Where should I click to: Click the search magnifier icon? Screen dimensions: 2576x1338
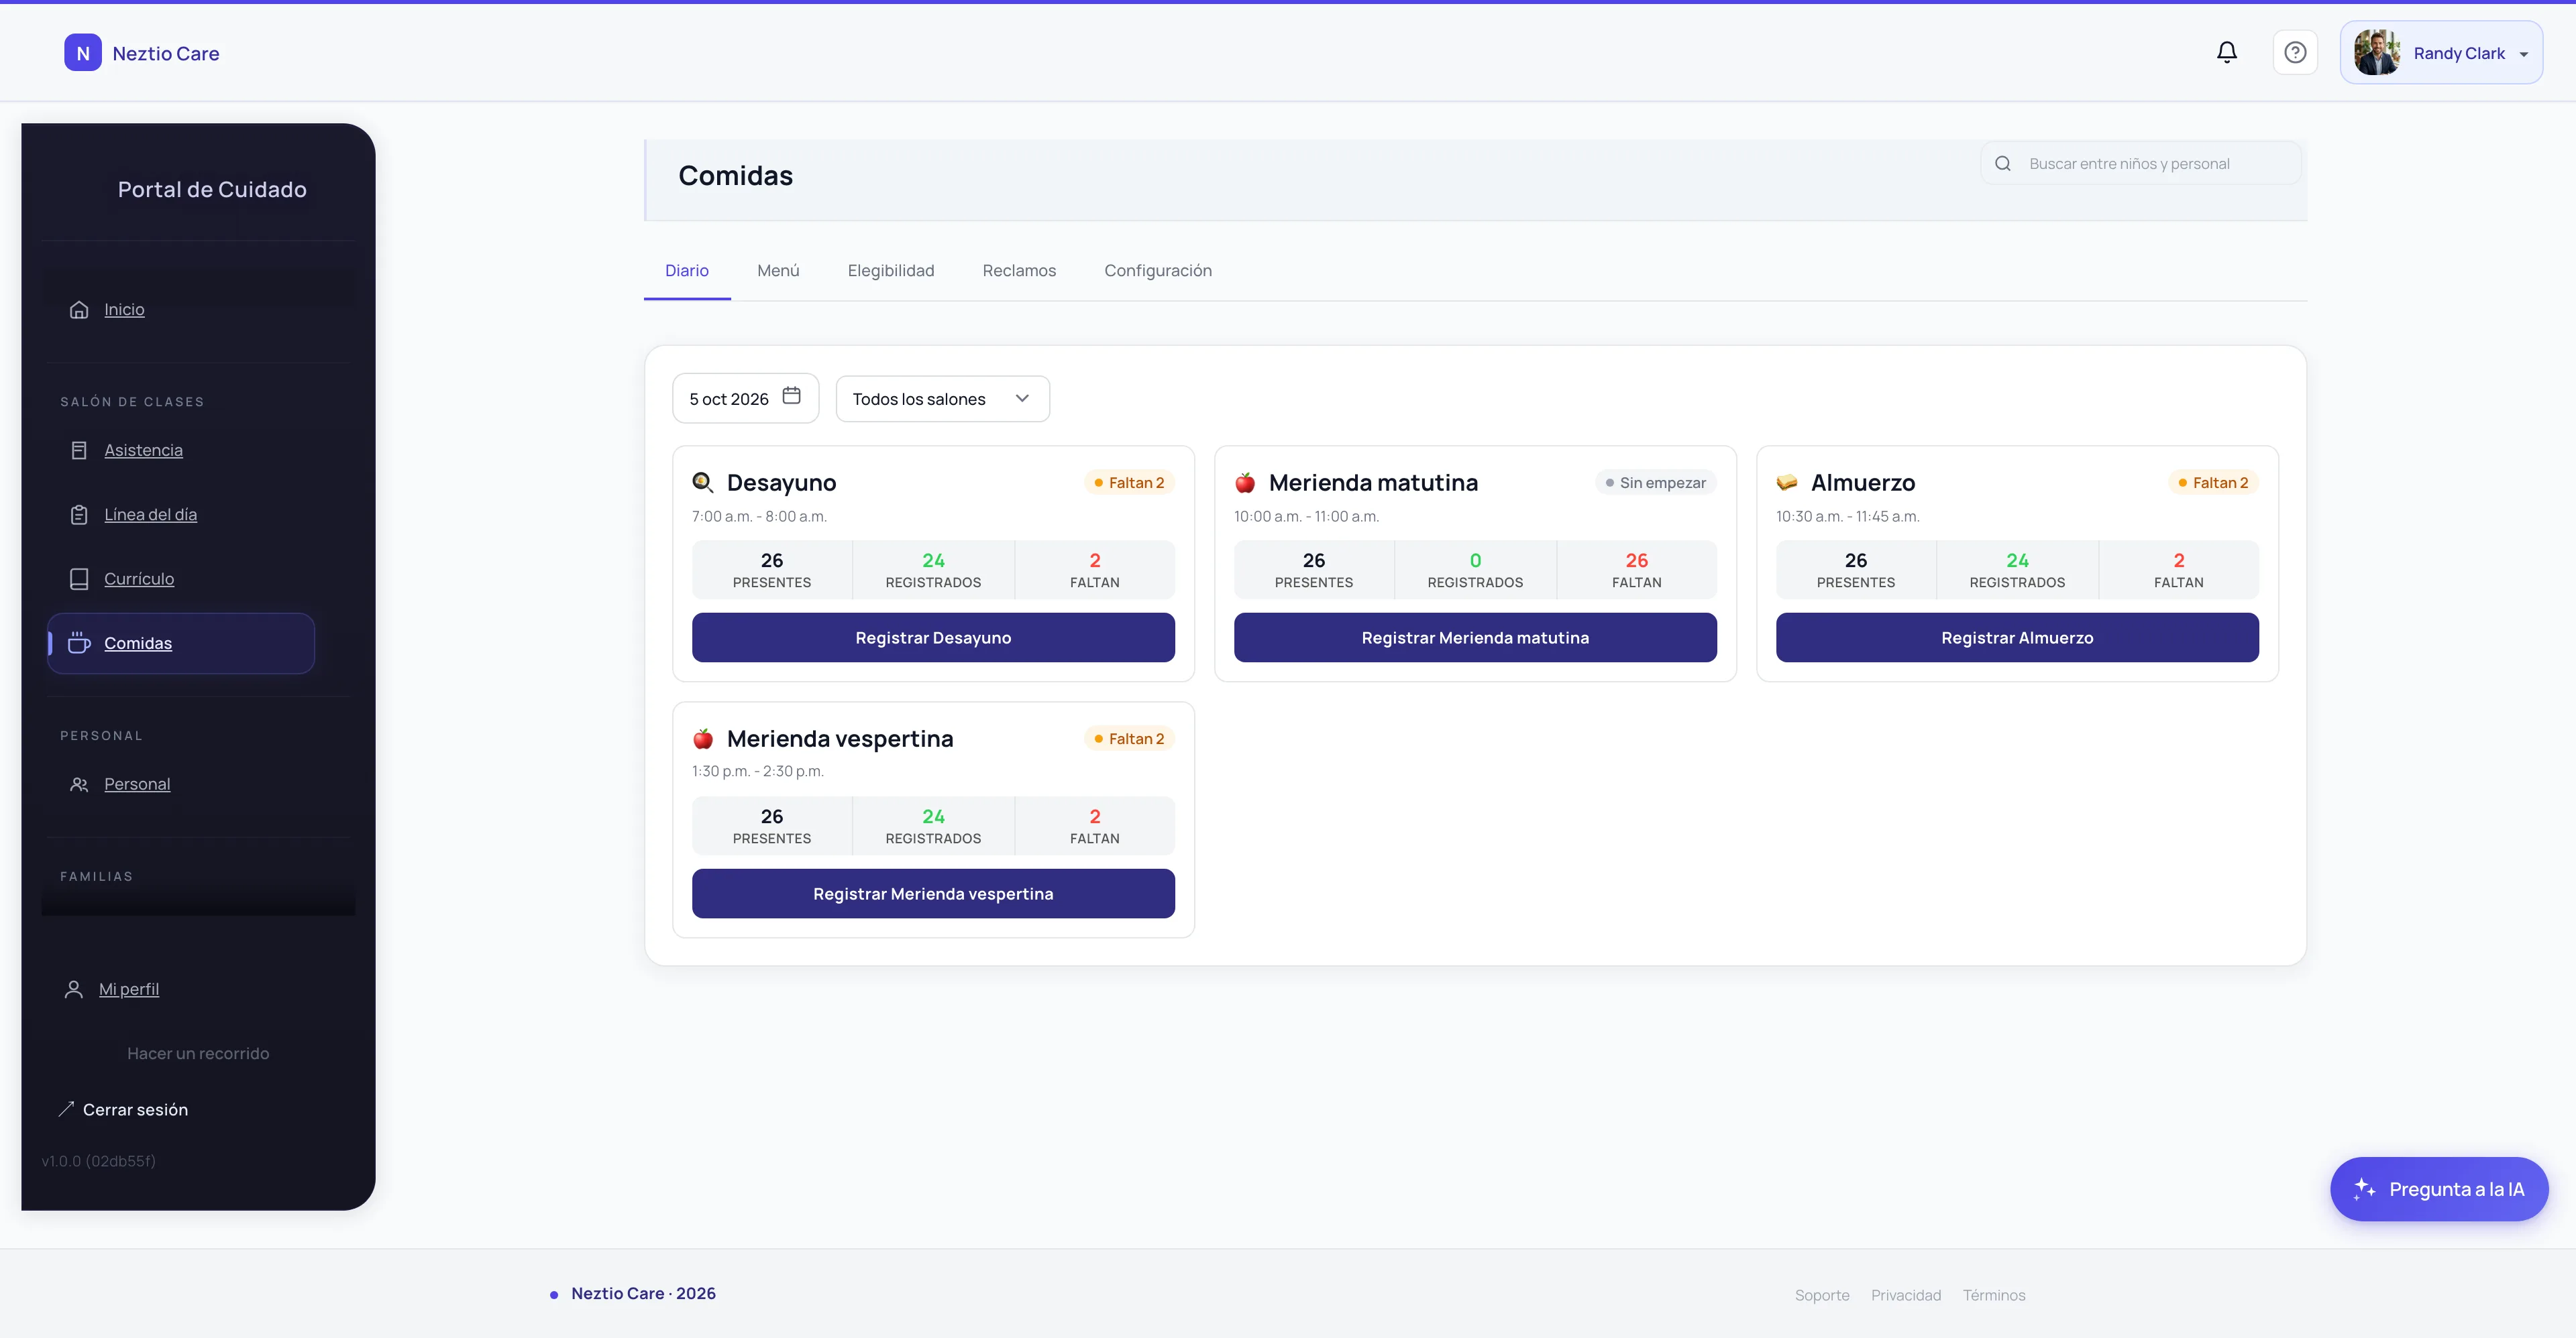tap(2002, 164)
